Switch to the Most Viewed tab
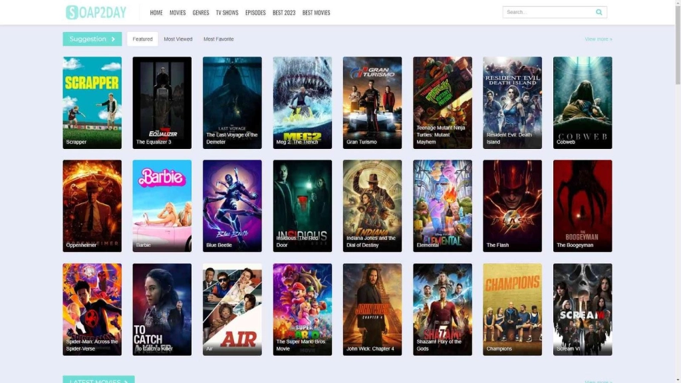 pos(178,39)
